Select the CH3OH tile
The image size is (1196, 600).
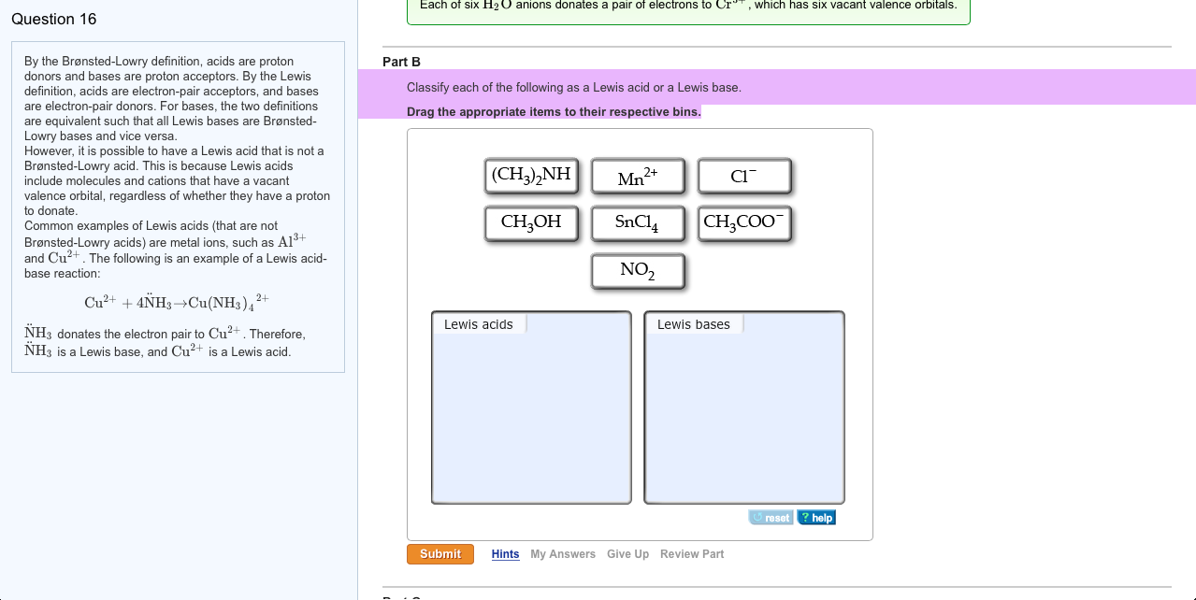point(531,222)
